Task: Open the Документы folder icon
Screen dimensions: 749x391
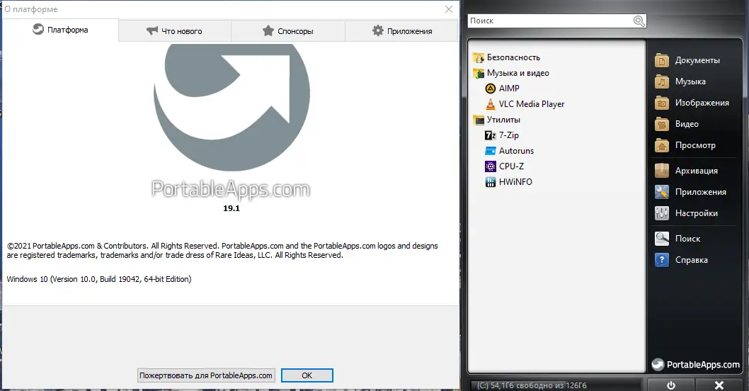Action: [662, 60]
